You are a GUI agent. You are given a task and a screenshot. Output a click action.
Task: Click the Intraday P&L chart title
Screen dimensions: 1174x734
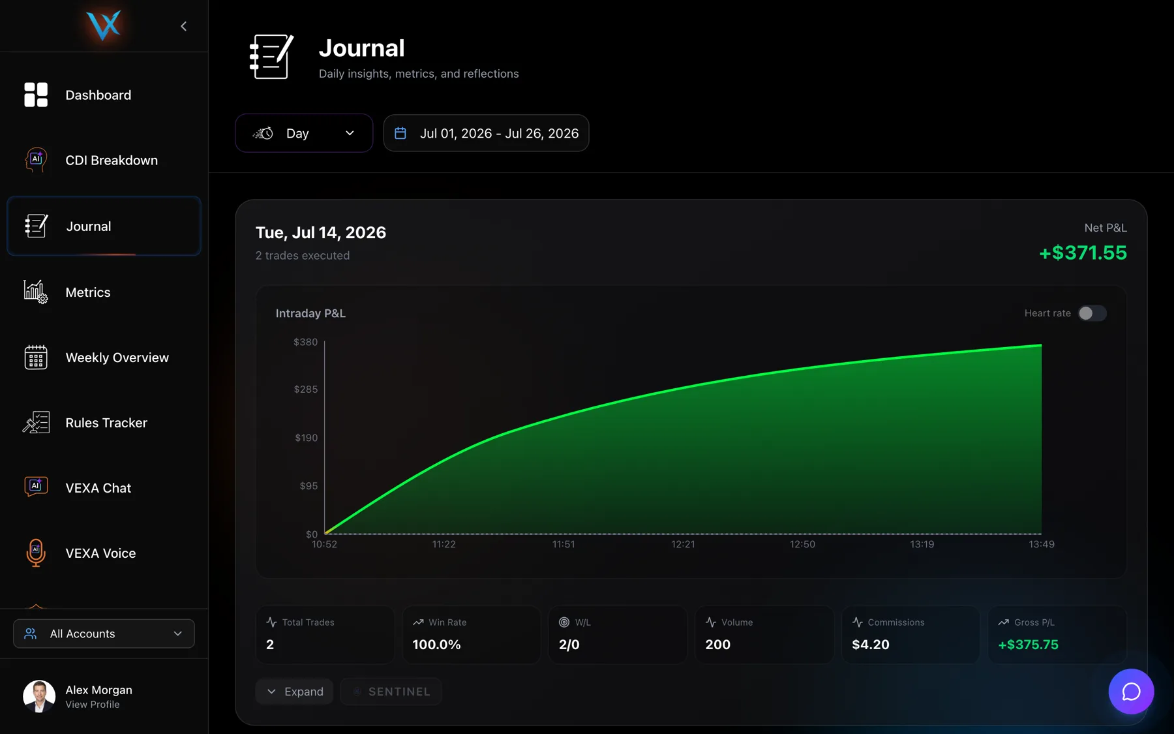pos(310,313)
